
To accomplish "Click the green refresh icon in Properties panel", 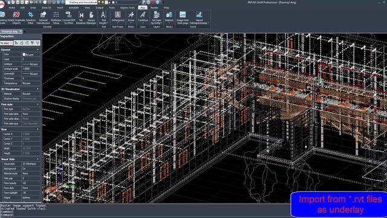I will click(x=22, y=43).
